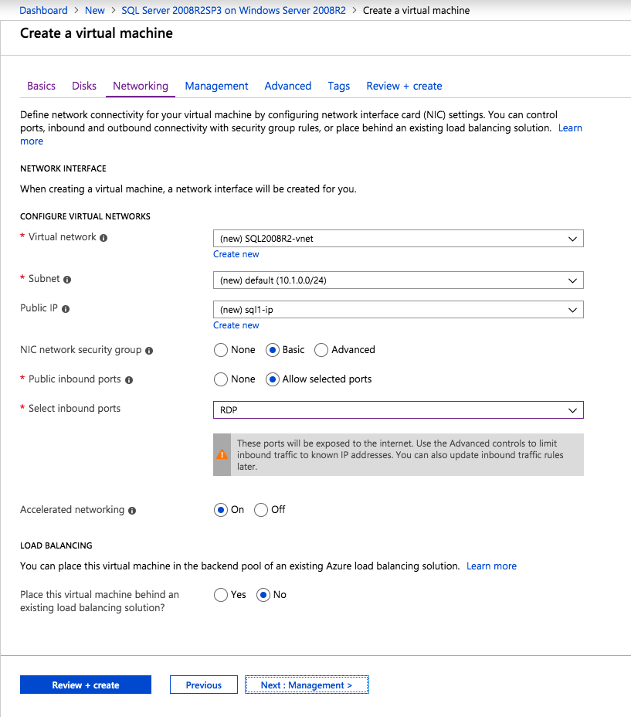The height and width of the screenshot is (717, 631).
Task: Click the Accelerated networking info icon
Action: (x=132, y=511)
